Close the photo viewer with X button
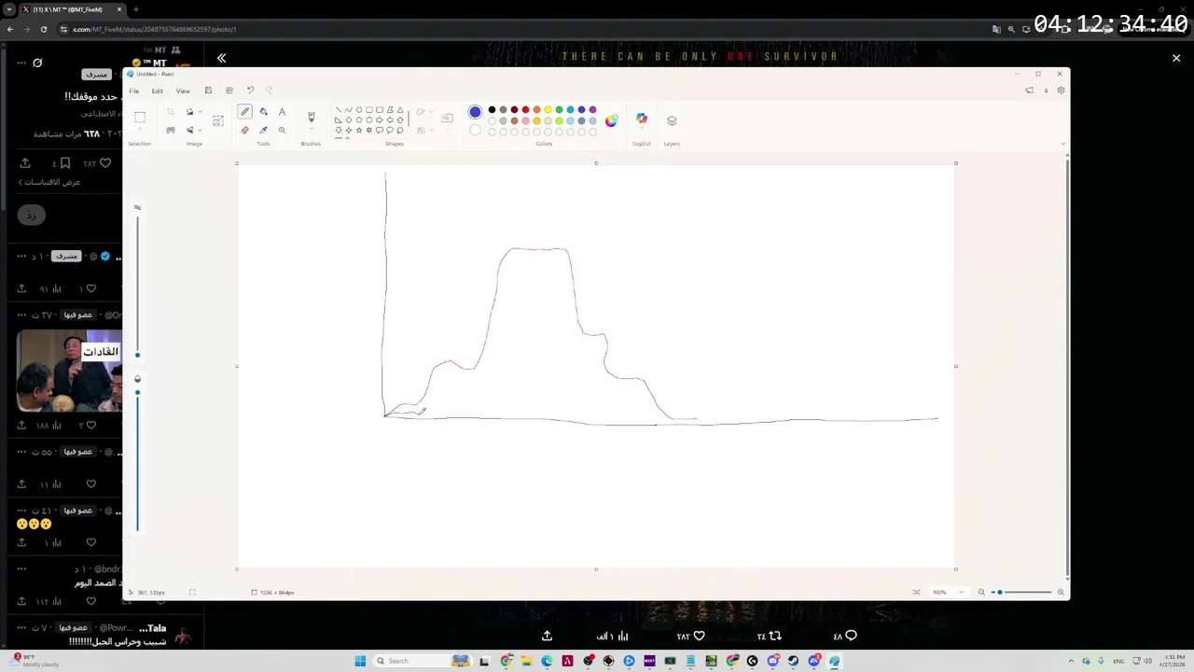The image size is (1194, 672). pos(1176,58)
